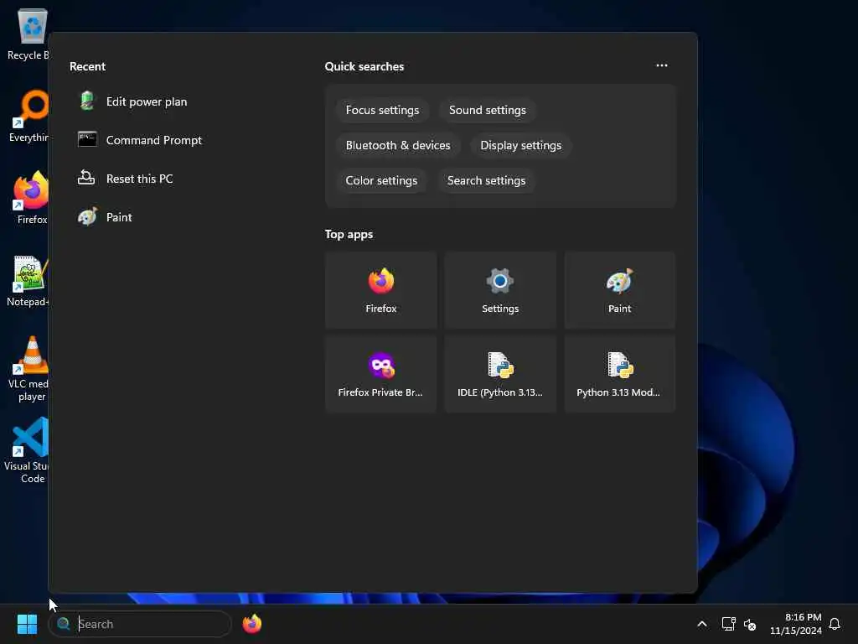This screenshot has height=644, width=858.
Task: Open Python 3.13 Module Docs tile
Action: [x=619, y=374]
